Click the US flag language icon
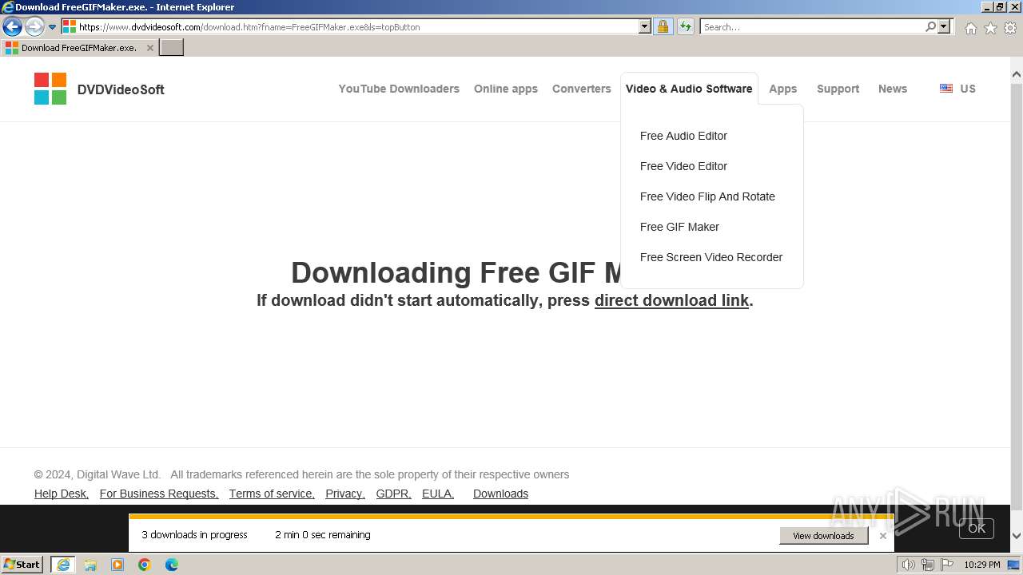1023x575 pixels. tap(946, 89)
